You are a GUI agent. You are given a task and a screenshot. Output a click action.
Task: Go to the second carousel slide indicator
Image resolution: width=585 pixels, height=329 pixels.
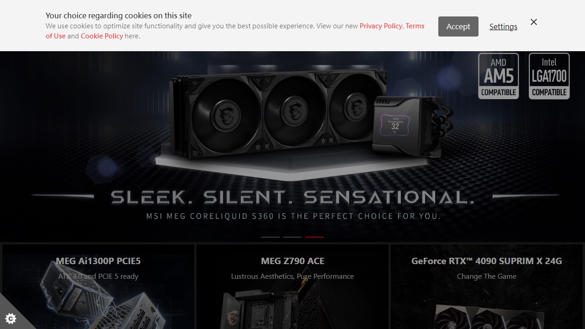pyautogui.click(x=292, y=237)
